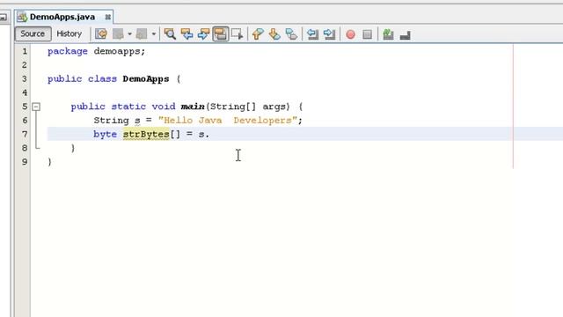
Task: Click the Comment toolbar icon
Action: tap(388, 34)
